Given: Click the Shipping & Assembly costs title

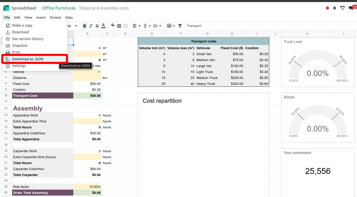Looking at the screenshot, I should point(104,8).
